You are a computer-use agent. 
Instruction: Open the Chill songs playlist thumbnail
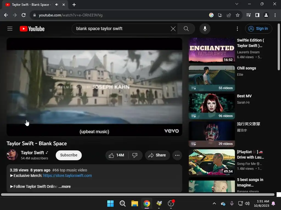click(x=212, y=78)
